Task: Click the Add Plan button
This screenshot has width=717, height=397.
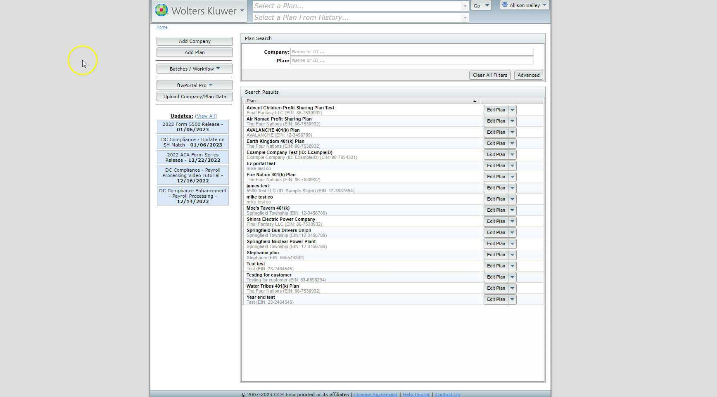Action: pyautogui.click(x=194, y=52)
